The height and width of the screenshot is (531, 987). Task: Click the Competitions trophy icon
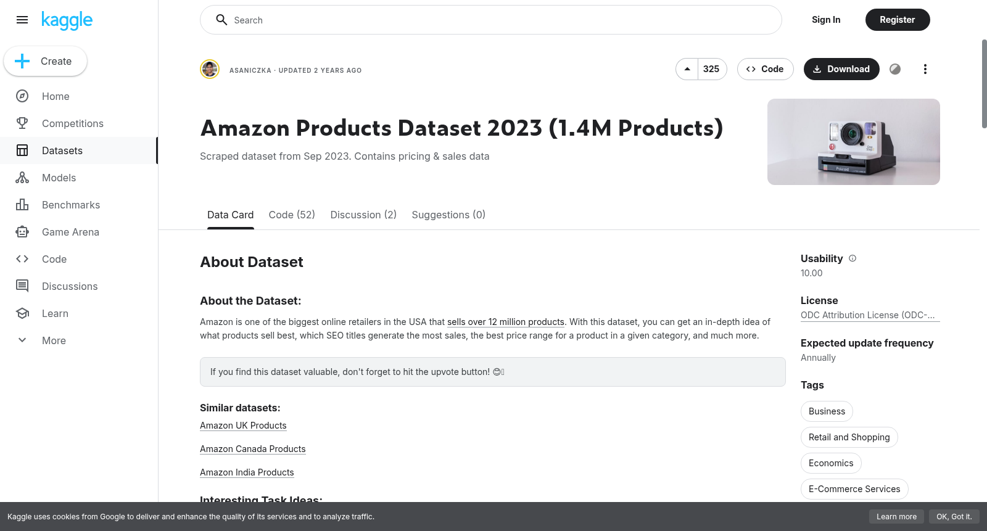22,123
